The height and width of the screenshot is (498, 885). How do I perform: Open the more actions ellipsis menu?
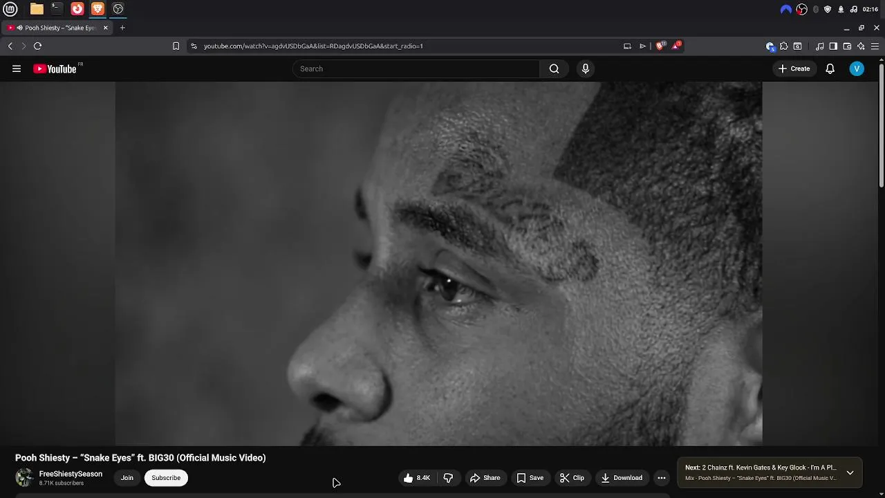[662, 478]
